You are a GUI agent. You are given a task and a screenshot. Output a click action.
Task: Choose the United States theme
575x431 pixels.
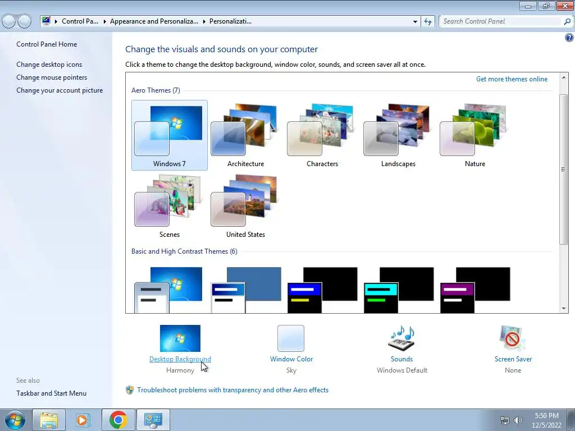(x=245, y=206)
